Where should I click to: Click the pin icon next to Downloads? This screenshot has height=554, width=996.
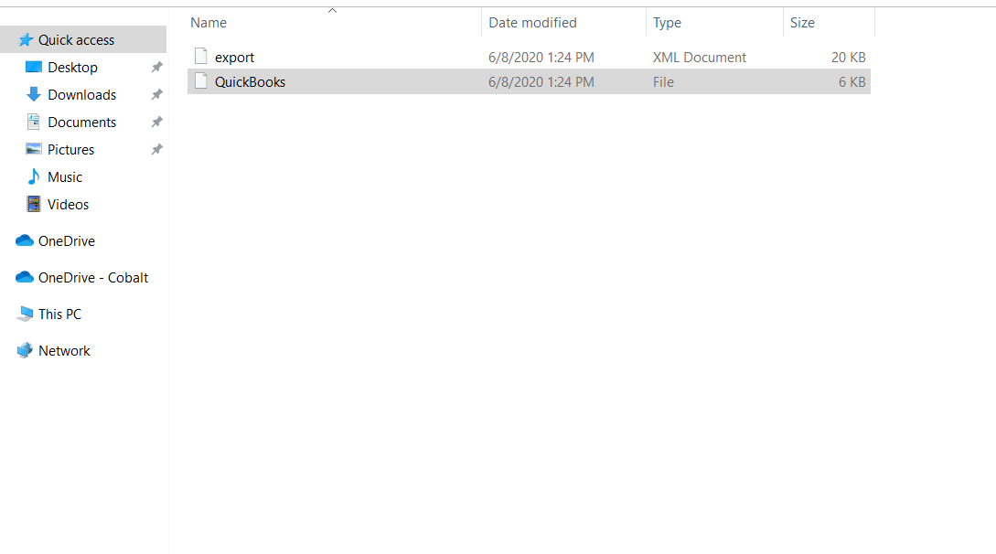[x=157, y=94]
